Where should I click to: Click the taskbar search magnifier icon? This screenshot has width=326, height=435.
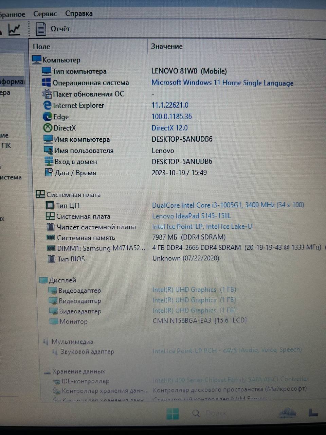pos(196,413)
